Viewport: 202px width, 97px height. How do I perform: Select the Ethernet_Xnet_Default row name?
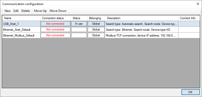point(21,30)
